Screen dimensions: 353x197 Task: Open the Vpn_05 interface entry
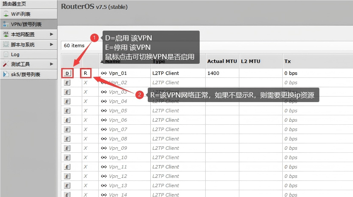pos(118,111)
